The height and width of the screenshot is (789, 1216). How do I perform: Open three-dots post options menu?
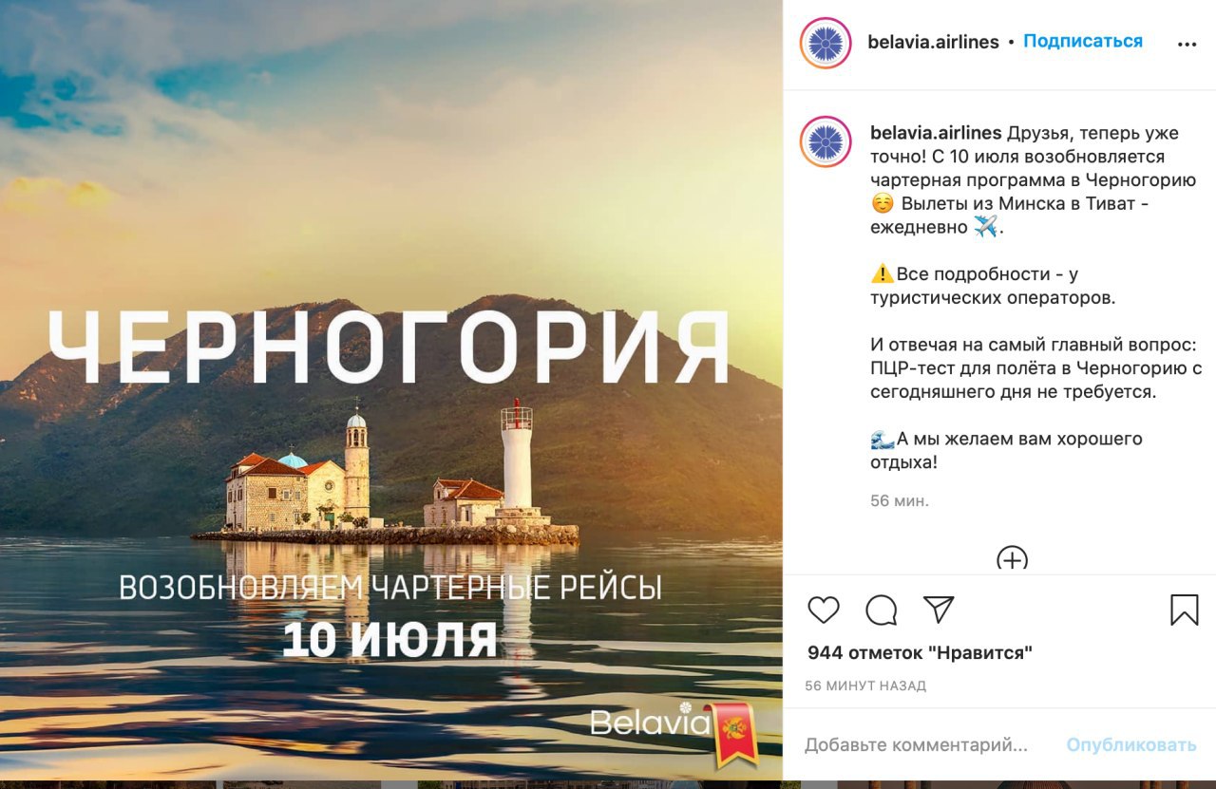pyautogui.click(x=1187, y=44)
